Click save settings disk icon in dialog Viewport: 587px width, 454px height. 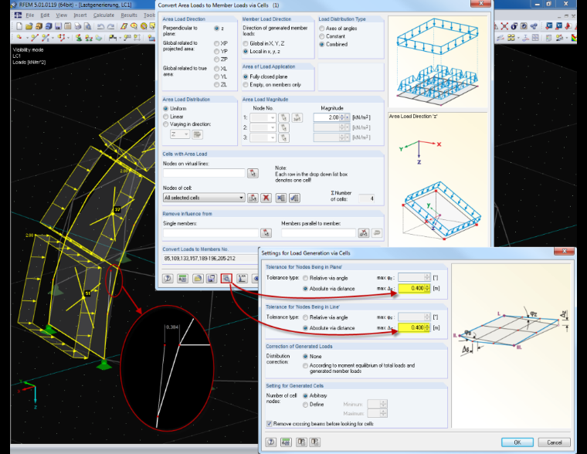(212, 278)
